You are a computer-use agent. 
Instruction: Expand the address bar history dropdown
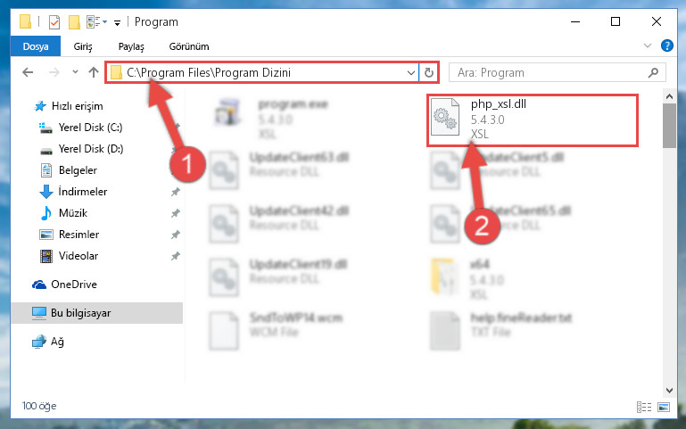coord(411,72)
